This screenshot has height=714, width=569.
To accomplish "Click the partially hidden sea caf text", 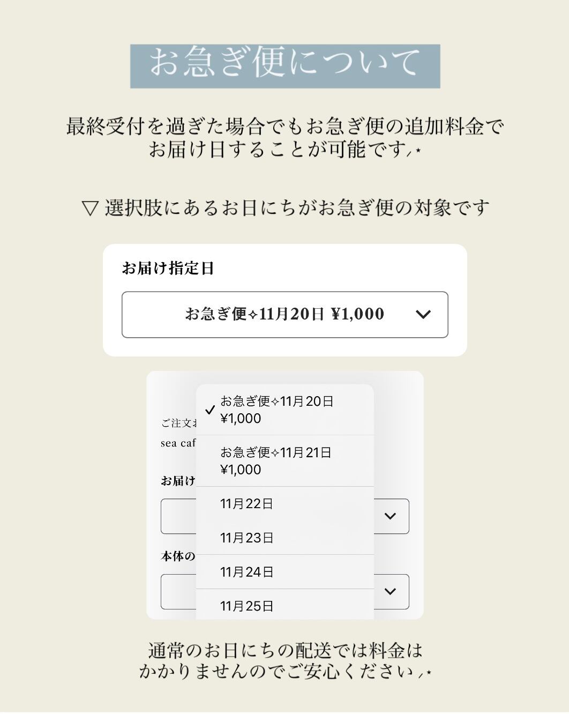I will tap(178, 443).
